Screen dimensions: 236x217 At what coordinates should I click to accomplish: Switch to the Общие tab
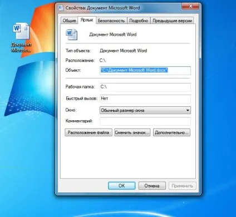tap(69, 21)
